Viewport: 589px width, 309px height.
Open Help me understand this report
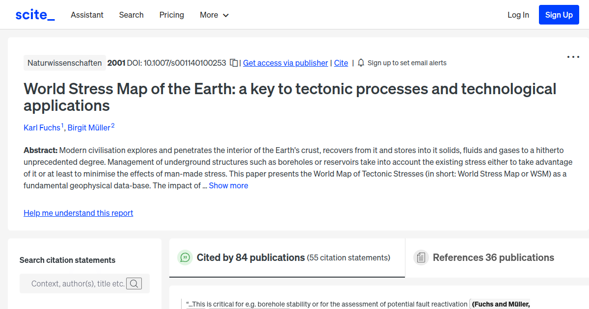[x=78, y=213]
